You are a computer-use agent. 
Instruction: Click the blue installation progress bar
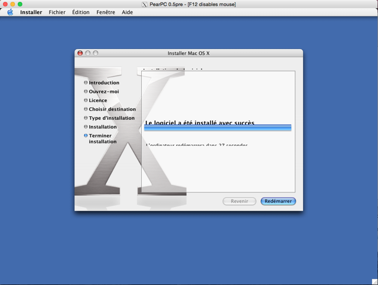pos(218,127)
